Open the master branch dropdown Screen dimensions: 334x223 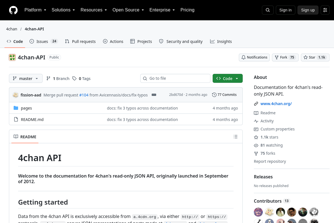(x=26, y=79)
